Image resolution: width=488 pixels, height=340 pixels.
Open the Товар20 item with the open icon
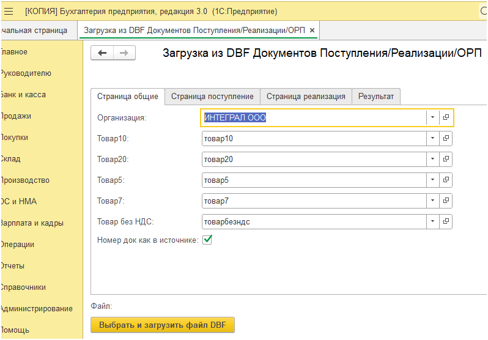tap(446, 159)
